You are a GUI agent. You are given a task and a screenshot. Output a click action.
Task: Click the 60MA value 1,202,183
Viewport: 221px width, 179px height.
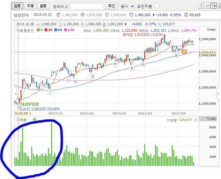click(x=158, y=30)
